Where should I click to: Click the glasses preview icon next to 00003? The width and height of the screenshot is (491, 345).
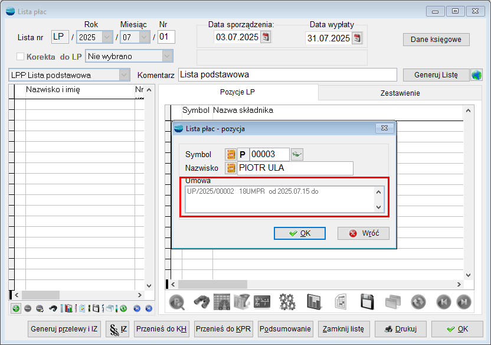click(297, 154)
